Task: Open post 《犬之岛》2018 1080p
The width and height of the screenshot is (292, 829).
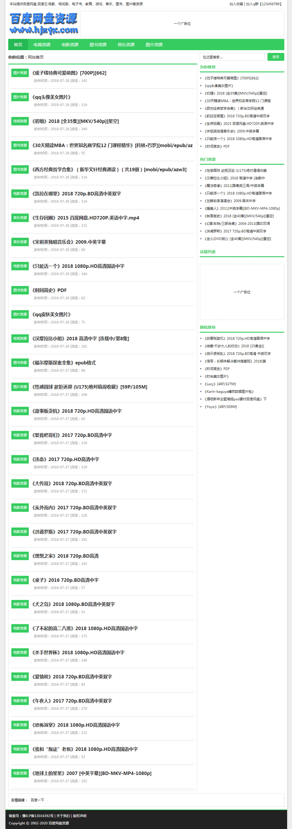Action: pyautogui.click(x=73, y=605)
